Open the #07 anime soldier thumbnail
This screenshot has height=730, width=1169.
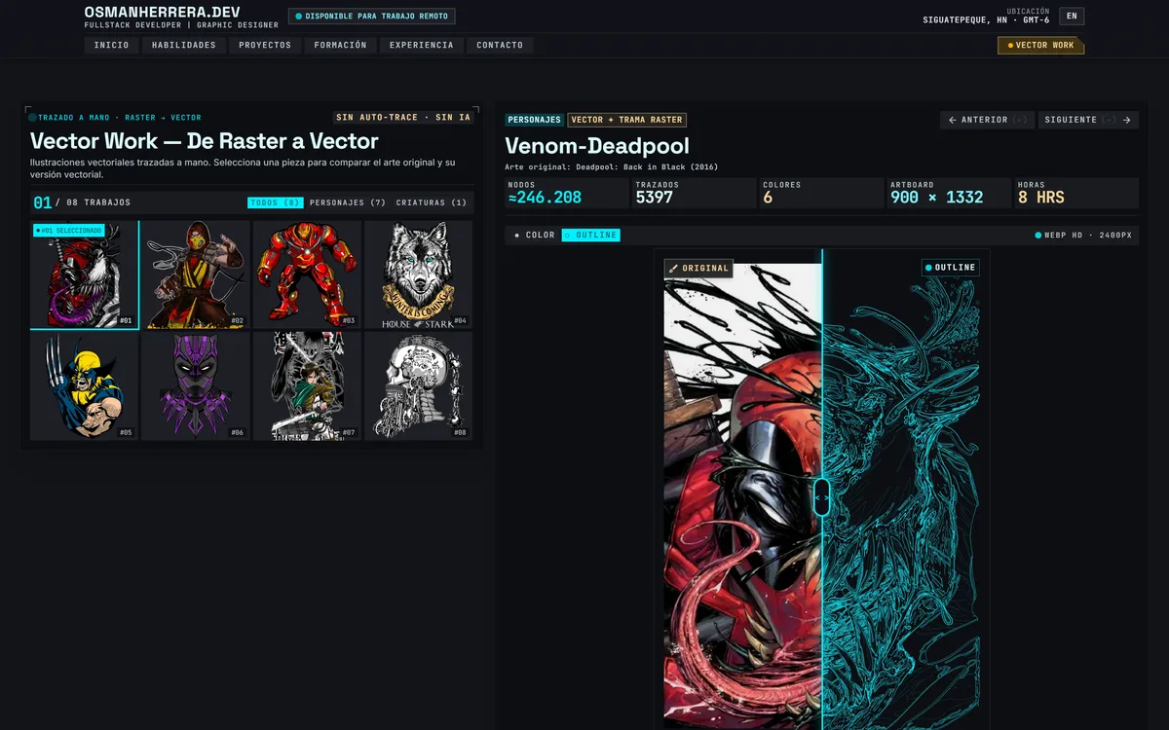tap(307, 385)
